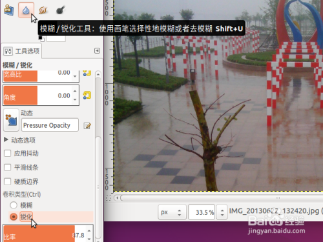
Task: Toggle the canvas quick mask corner icon
Action: (x=109, y=198)
